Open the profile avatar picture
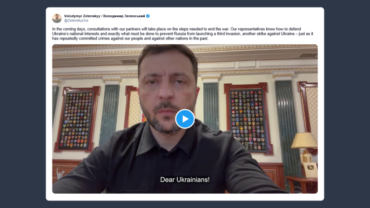The height and width of the screenshot is (208, 370). [x=57, y=18]
